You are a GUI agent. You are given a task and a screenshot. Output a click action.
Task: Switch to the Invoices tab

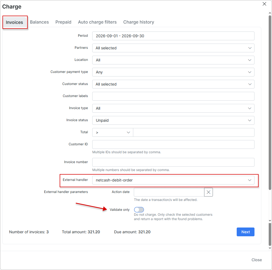[x=15, y=22]
